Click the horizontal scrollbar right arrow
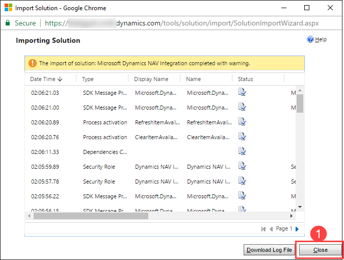 tap(292, 216)
